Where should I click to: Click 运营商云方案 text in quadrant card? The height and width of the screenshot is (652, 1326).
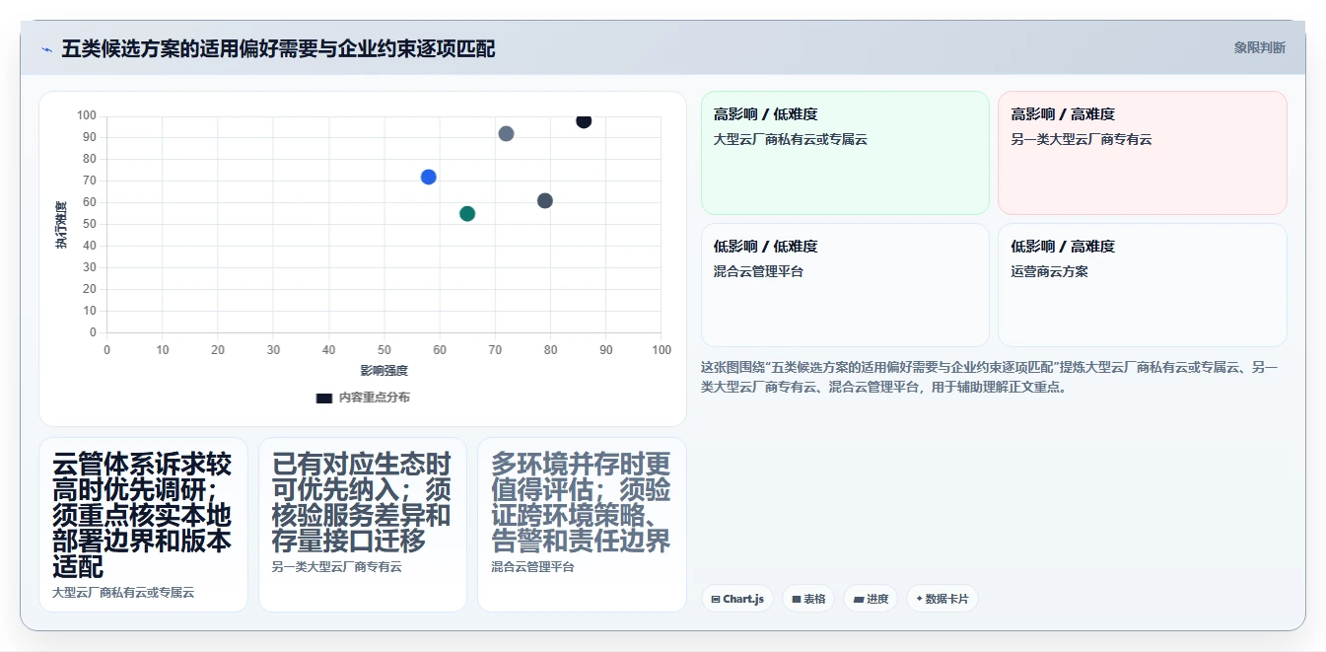(1049, 271)
